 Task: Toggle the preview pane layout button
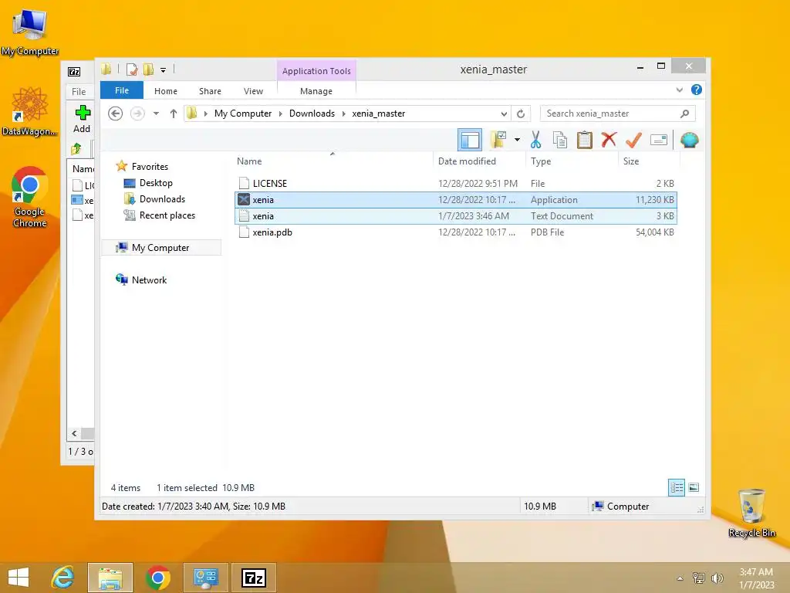click(x=470, y=141)
